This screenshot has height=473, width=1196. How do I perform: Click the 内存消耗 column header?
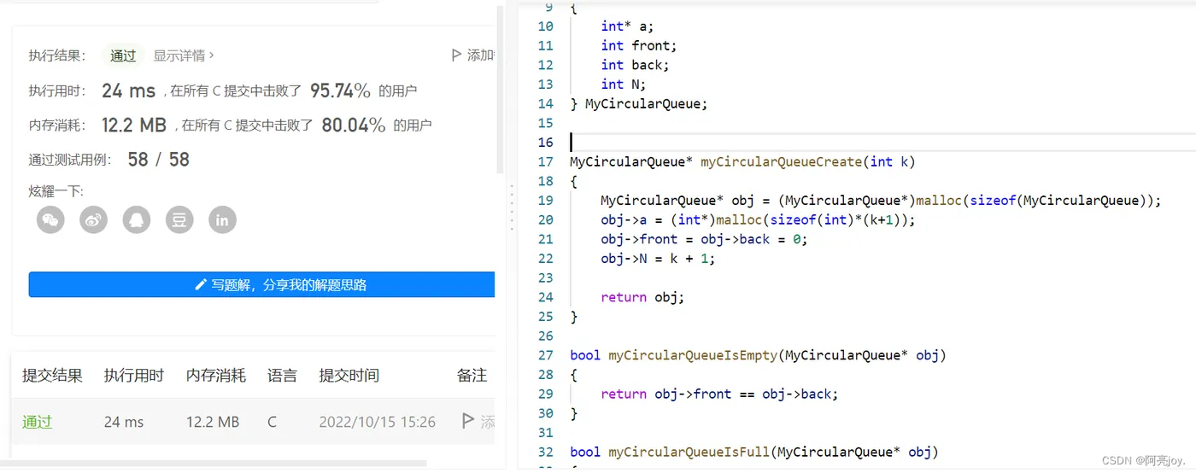(x=216, y=376)
